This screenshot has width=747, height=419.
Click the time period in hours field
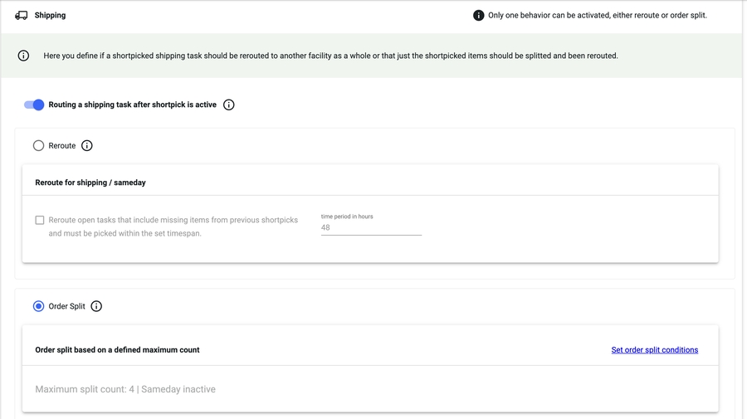coord(370,227)
